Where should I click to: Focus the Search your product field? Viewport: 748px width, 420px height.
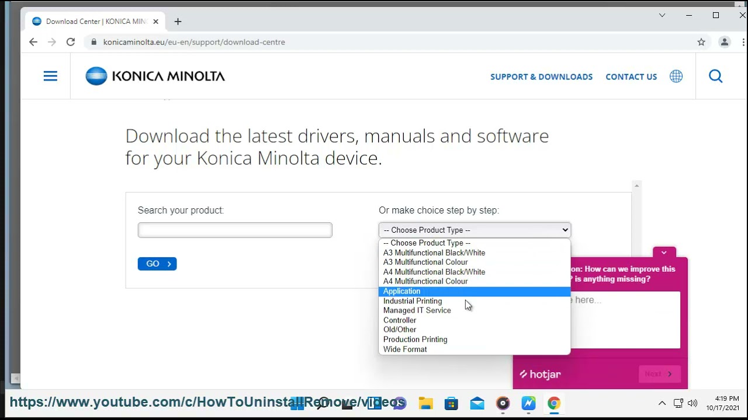(235, 230)
